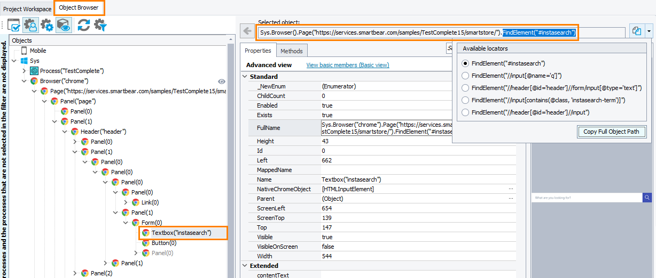Click the double gears toolbar icon
656x278 pixels.
[x=47, y=25]
